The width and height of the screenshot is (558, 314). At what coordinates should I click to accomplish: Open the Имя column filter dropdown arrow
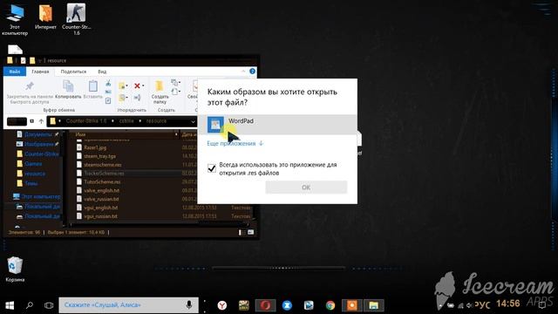coord(176,134)
